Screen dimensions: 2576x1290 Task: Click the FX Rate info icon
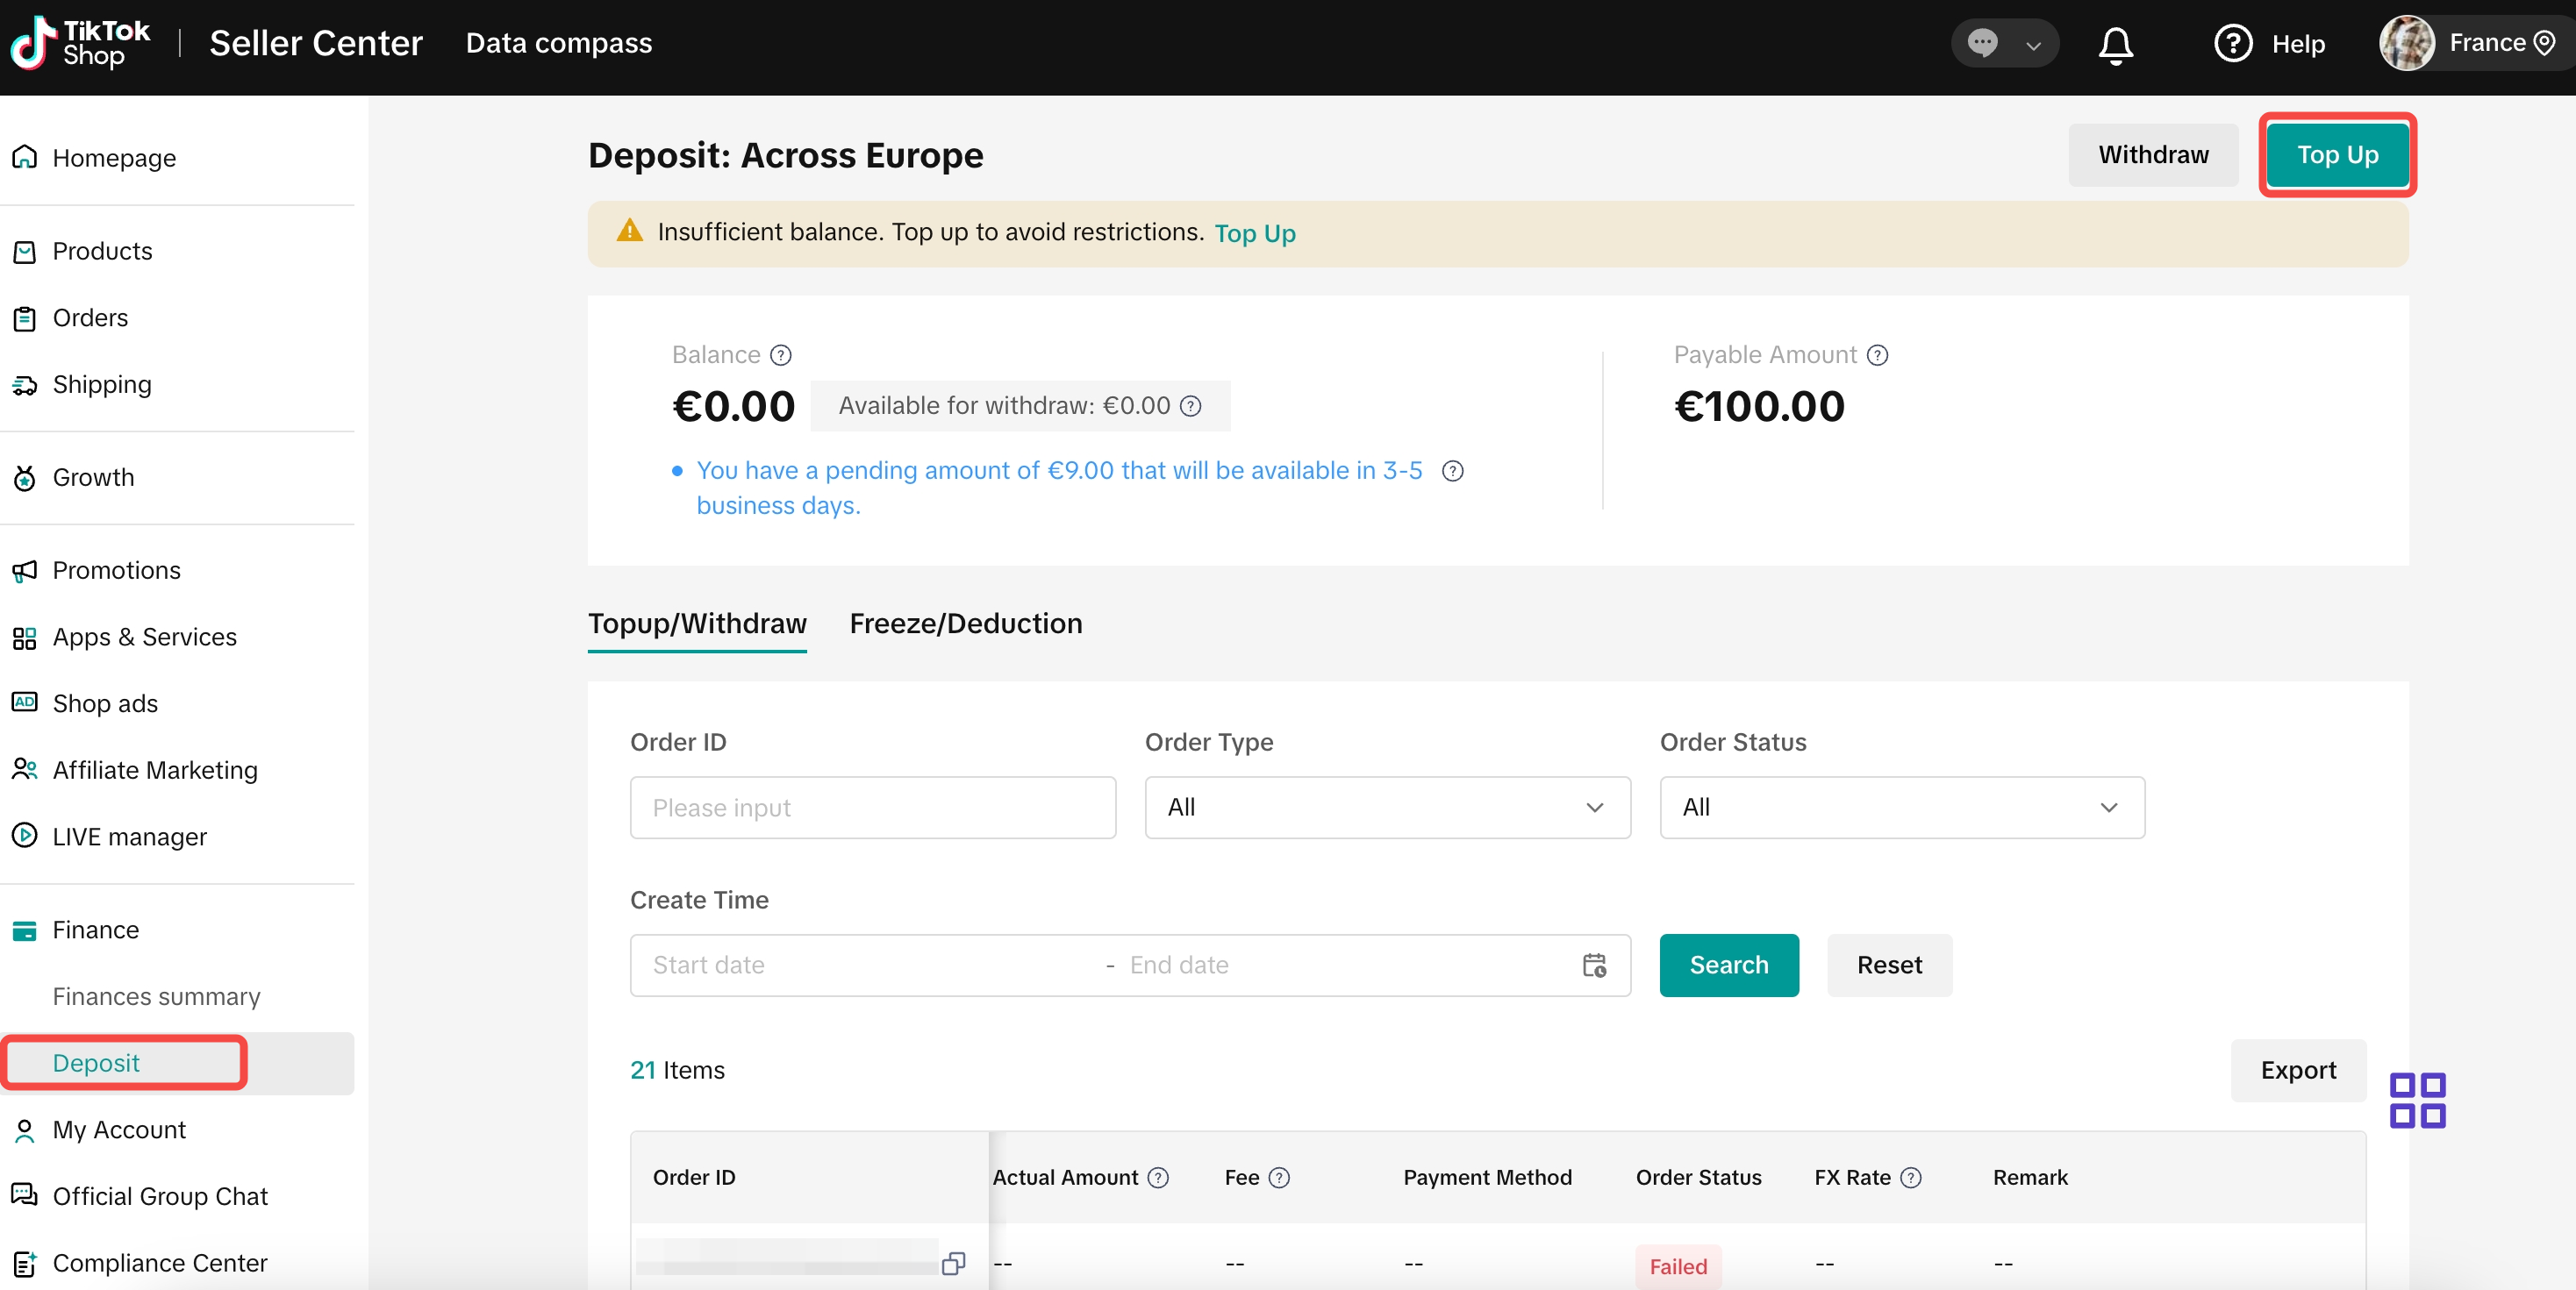coord(1911,1178)
